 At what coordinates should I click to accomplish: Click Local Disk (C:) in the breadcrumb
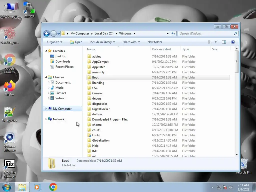104,33
